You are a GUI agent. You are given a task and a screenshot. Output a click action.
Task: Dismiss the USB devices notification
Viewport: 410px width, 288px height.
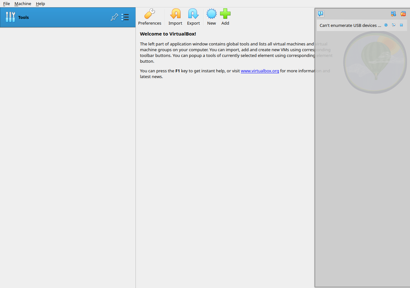point(401,25)
